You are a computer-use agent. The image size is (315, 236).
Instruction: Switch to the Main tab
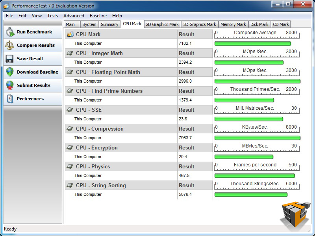pyautogui.click(x=72, y=24)
